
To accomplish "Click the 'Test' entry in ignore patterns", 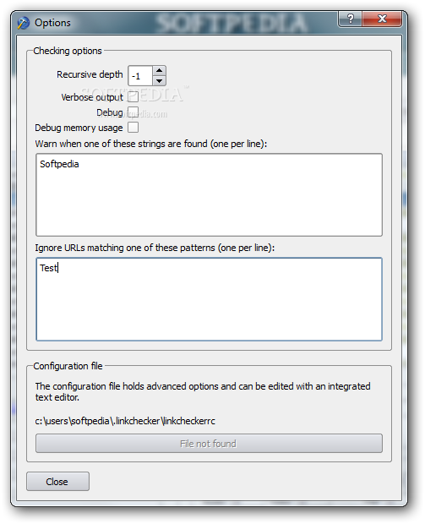I will point(49,268).
